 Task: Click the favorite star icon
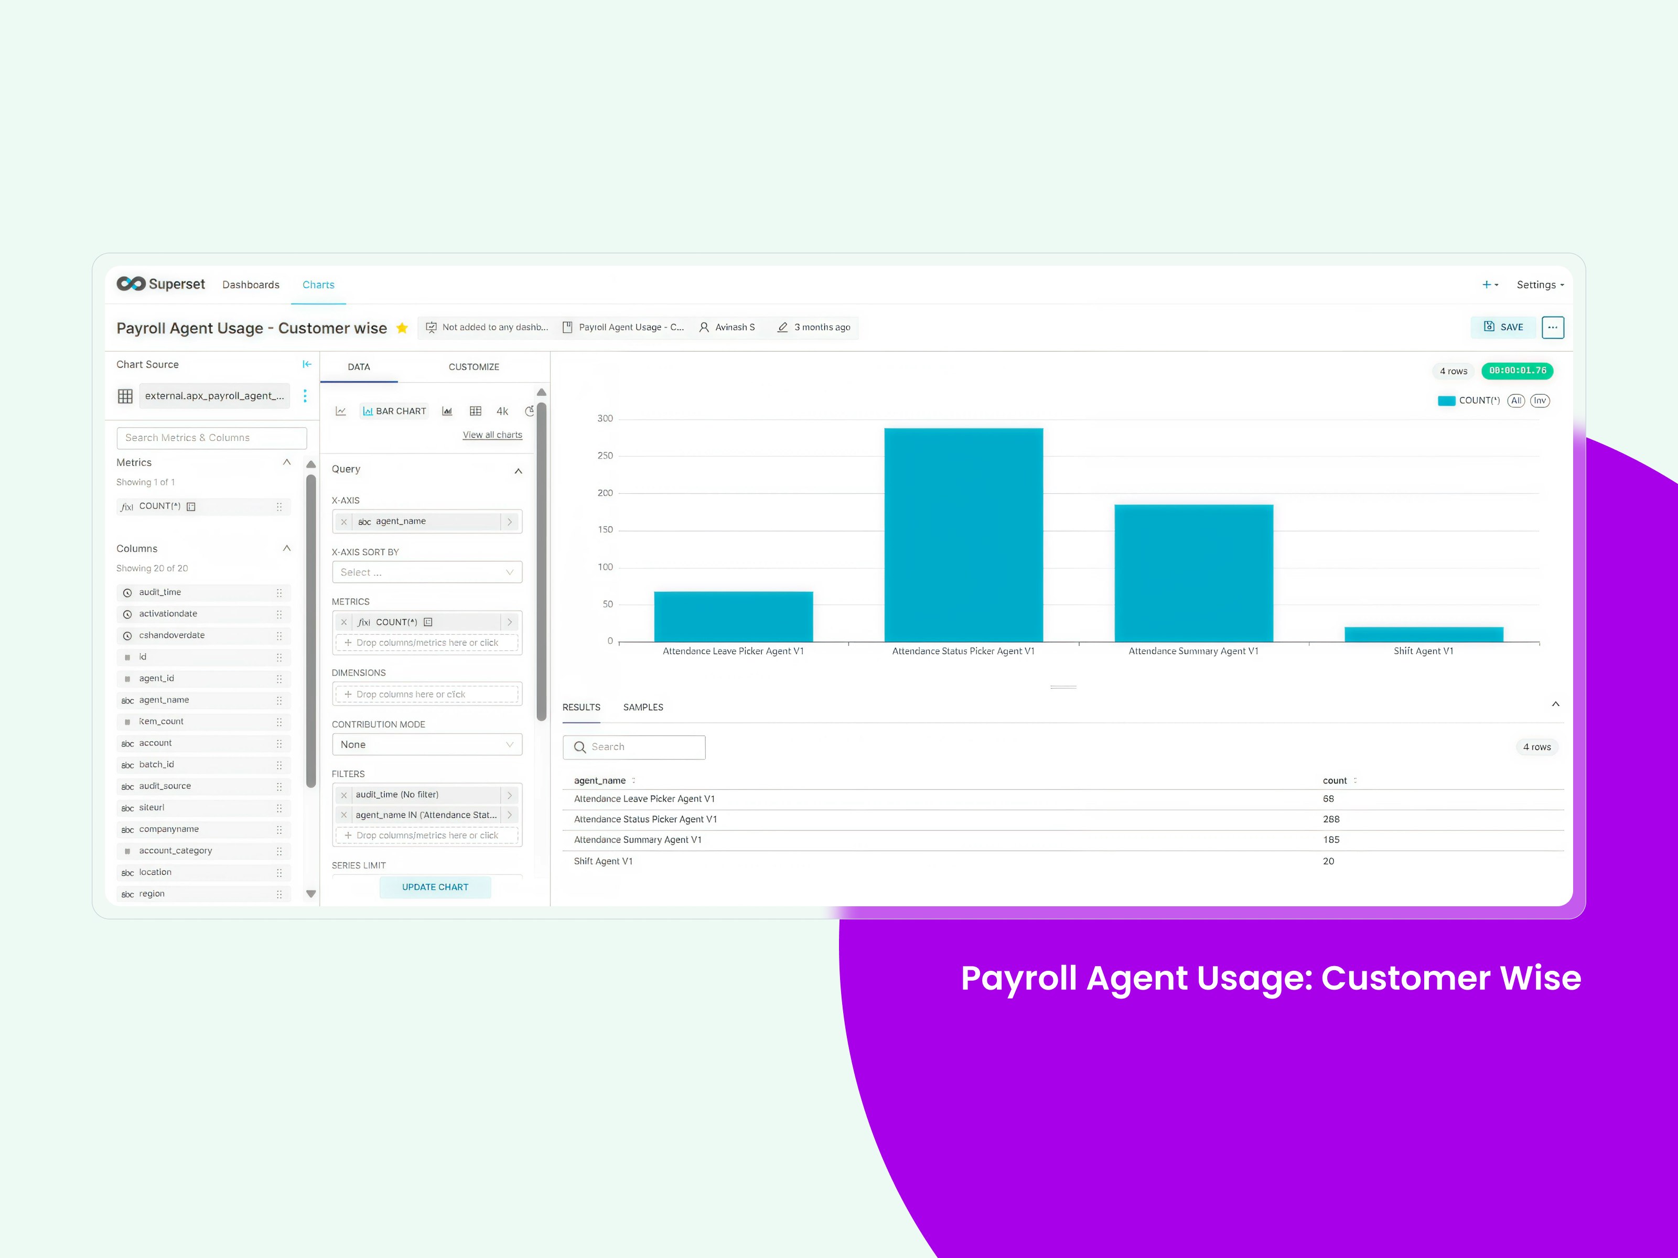point(402,328)
